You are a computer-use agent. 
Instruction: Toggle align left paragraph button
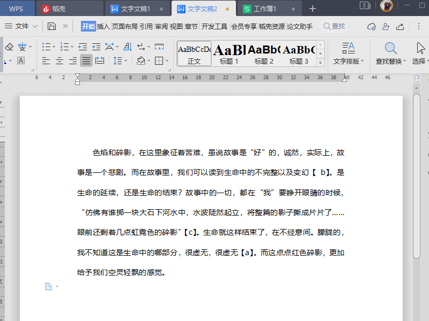[x=47, y=61]
